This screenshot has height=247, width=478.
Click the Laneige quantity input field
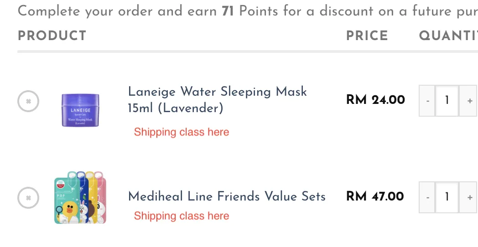click(447, 100)
